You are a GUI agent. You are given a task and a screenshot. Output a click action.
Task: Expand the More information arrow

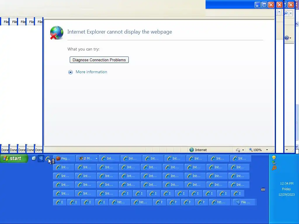(71, 72)
